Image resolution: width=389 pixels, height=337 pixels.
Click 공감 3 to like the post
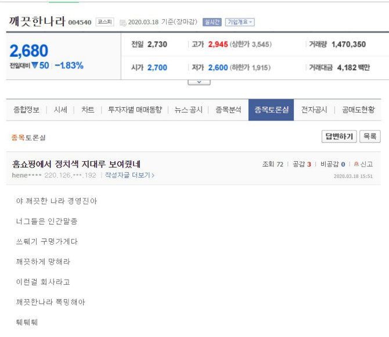(x=302, y=164)
